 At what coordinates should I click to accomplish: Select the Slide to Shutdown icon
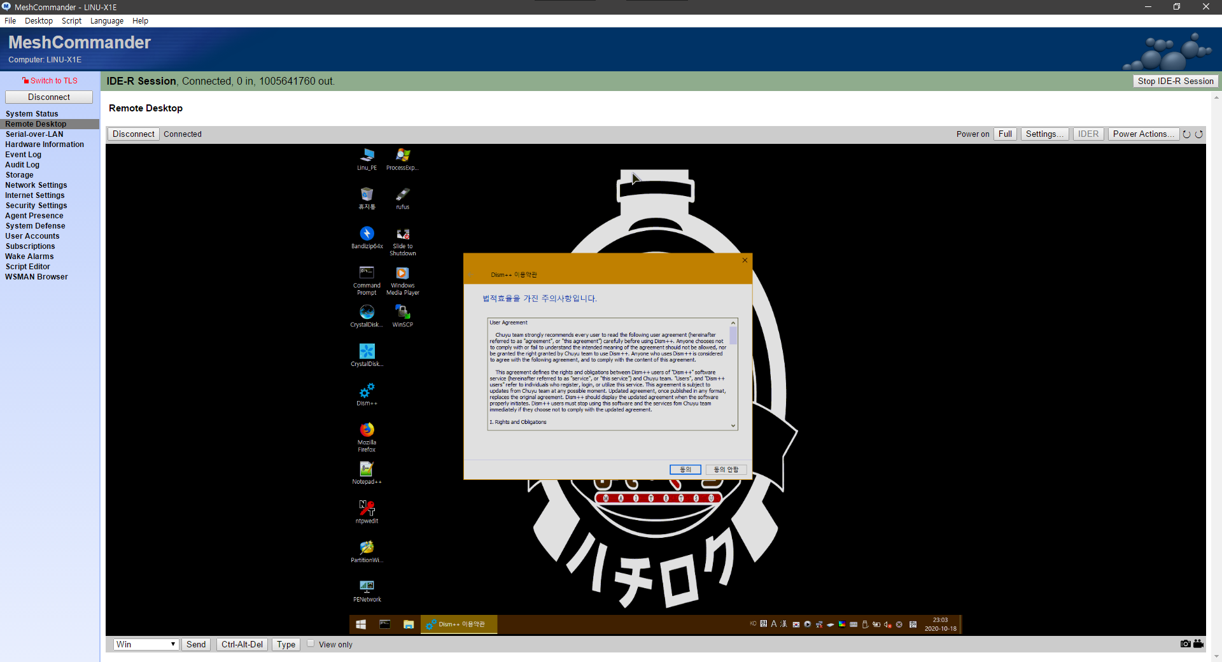[x=402, y=241]
